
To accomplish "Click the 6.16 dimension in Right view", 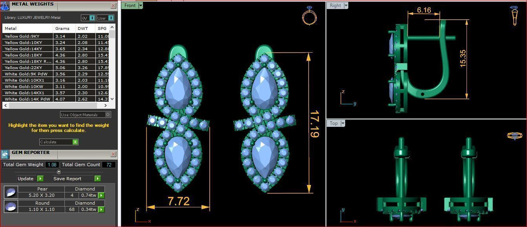I will click(x=424, y=10).
